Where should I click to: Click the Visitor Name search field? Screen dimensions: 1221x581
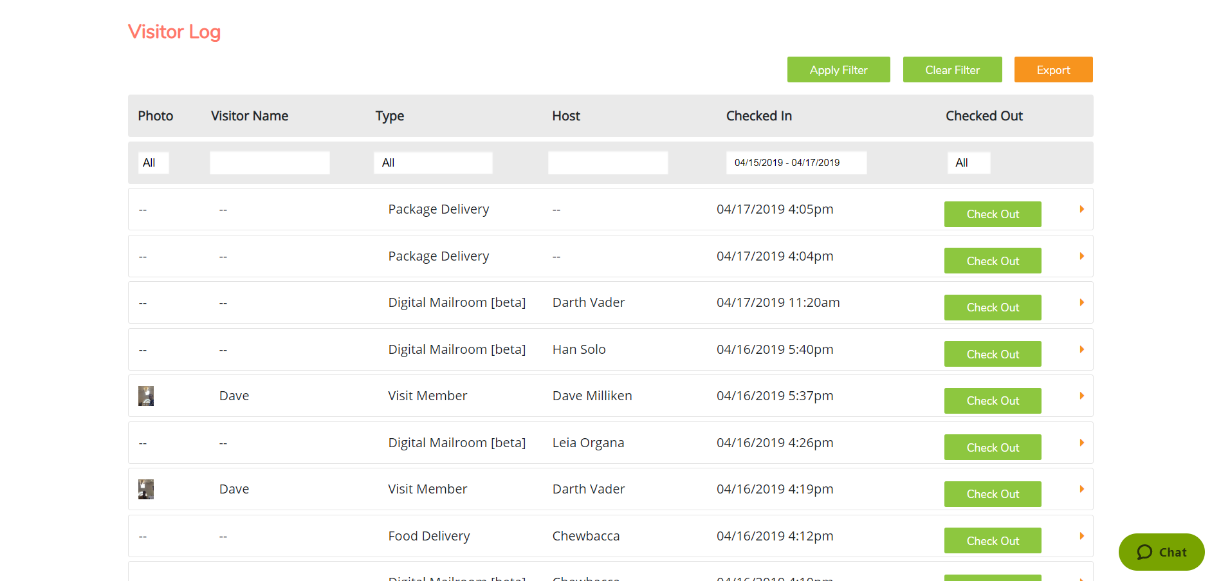pyautogui.click(x=269, y=162)
